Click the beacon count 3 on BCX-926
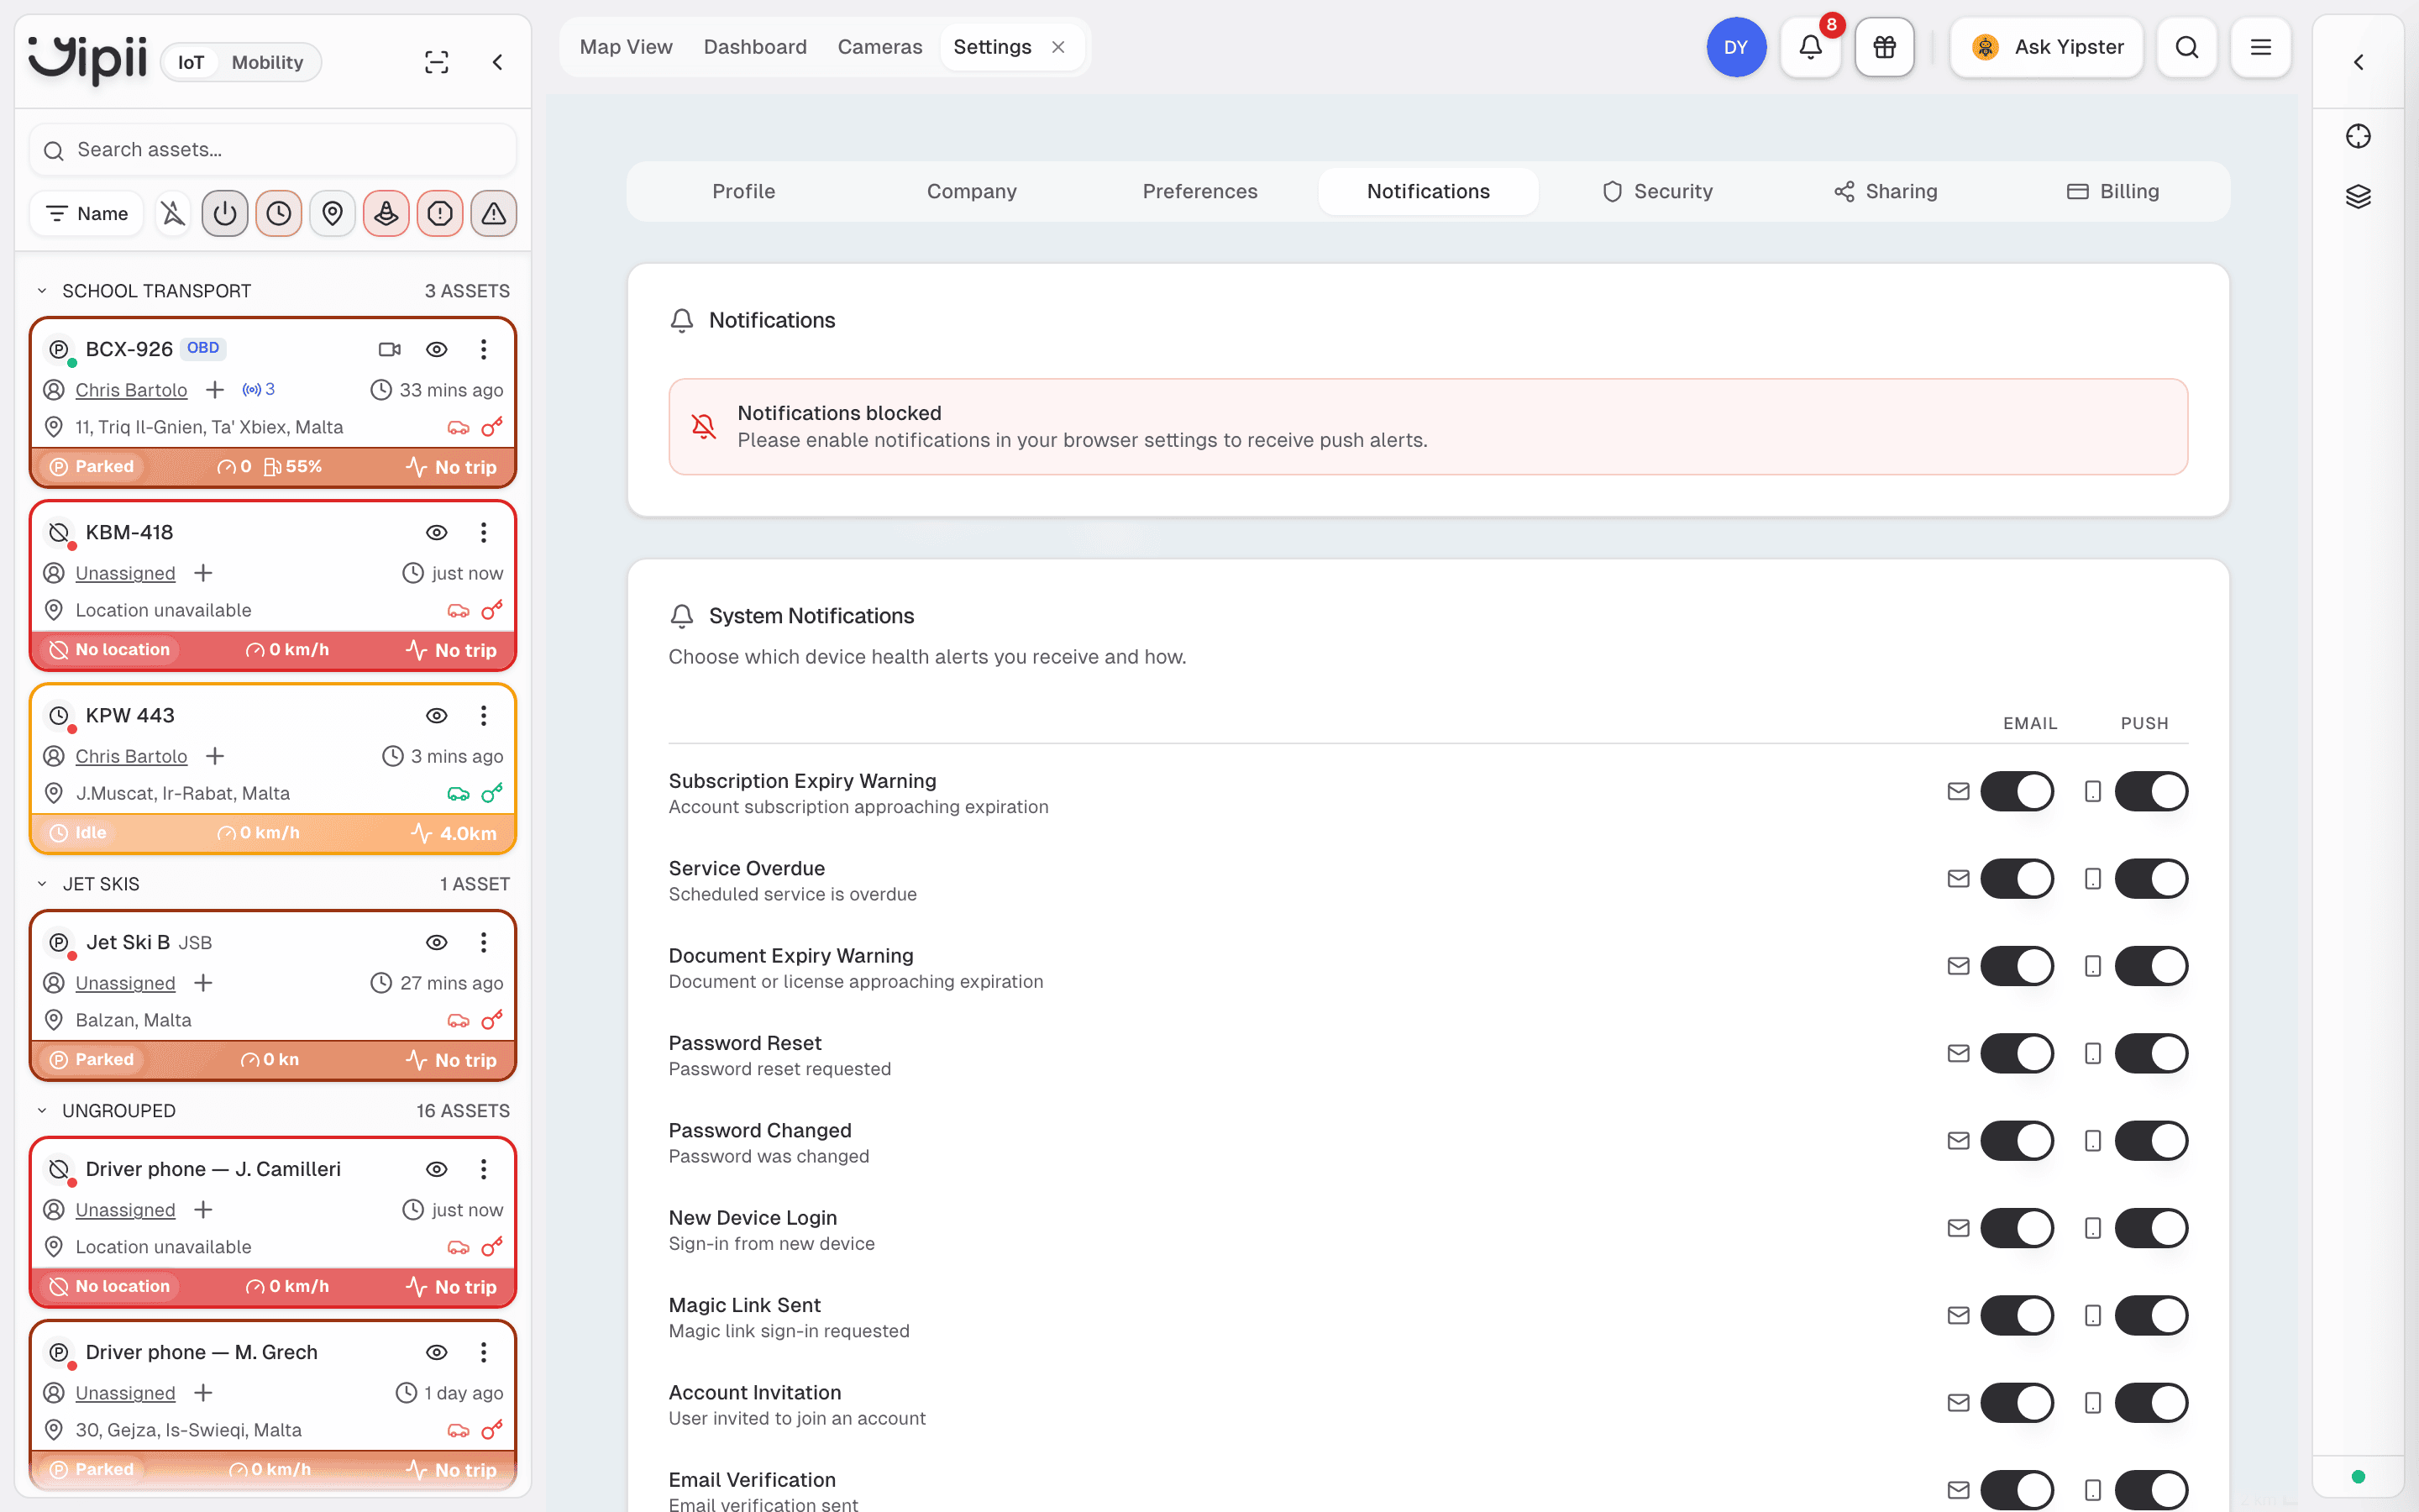The width and height of the screenshot is (2419, 1512). pos(259,389)
